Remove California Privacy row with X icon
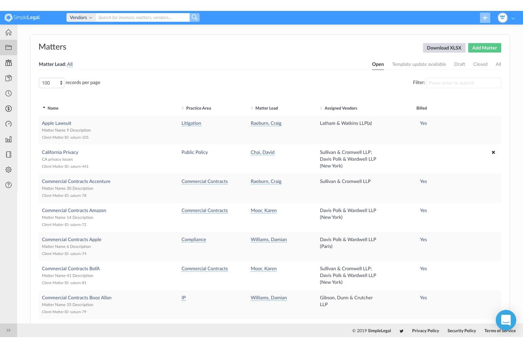The width and height of the screenshot is (523, 348). [493, 152]
